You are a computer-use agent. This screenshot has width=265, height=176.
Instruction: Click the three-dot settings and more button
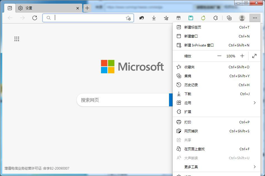pyautogui.click(x=255, y=18)
